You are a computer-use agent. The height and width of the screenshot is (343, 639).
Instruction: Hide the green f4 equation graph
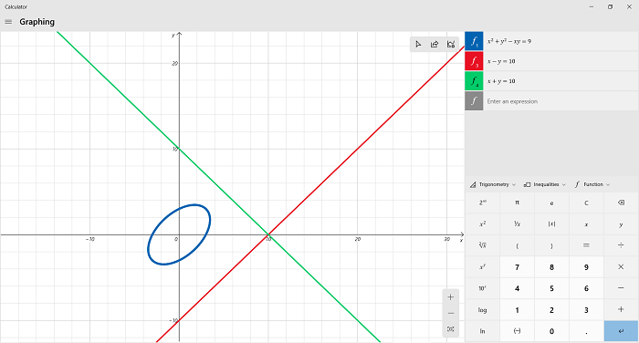[474, 81]
